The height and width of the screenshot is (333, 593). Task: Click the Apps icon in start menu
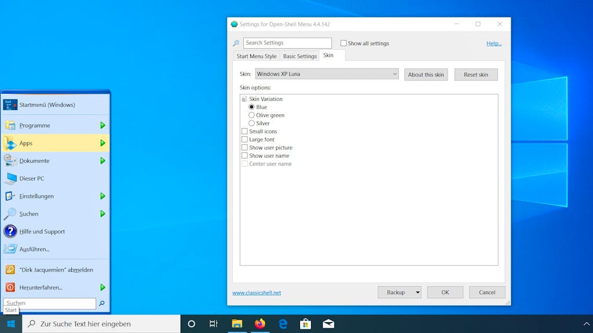point(10,143)
